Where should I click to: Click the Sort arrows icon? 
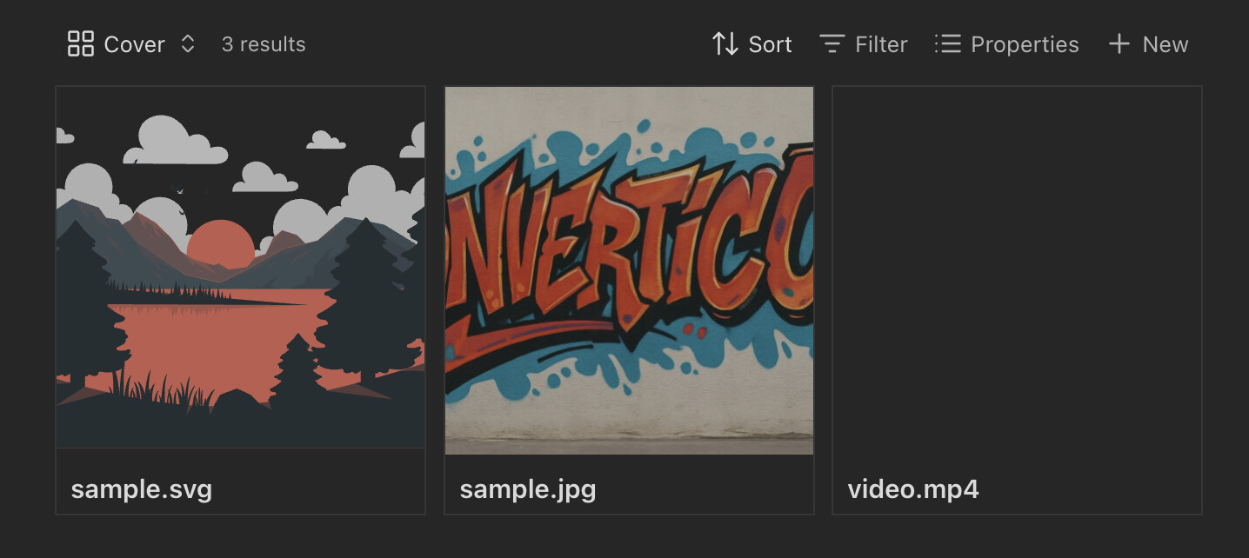[x=725, y=44]
